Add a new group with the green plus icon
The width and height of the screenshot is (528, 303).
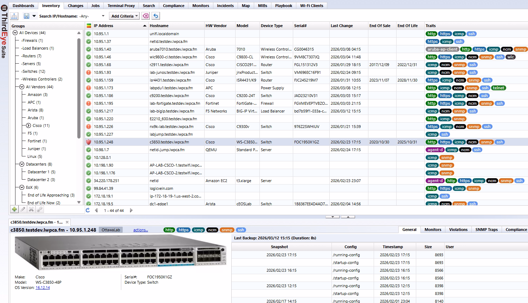[14, 209]
